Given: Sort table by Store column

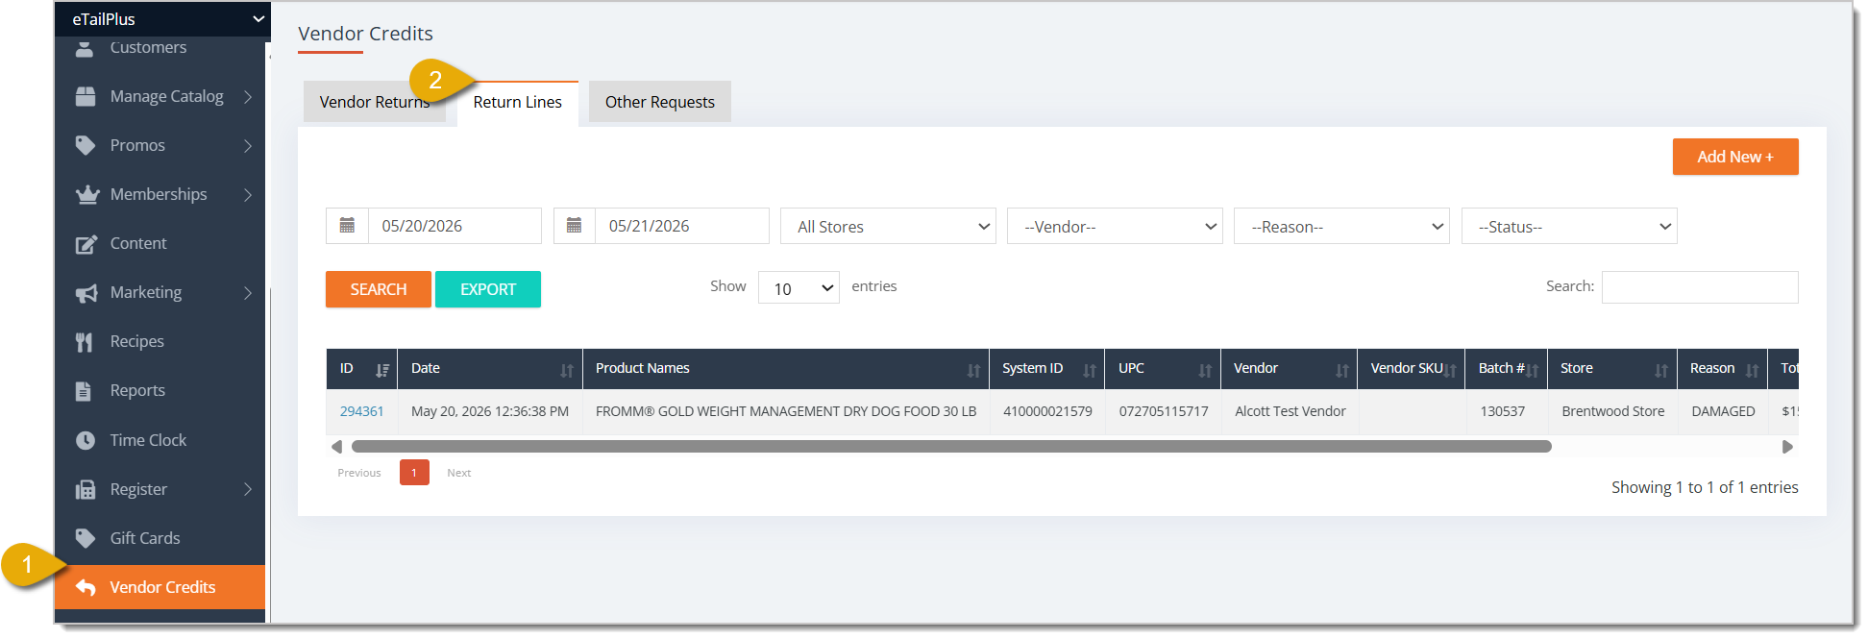Looking at the screenshot, I should point(1612,369).
